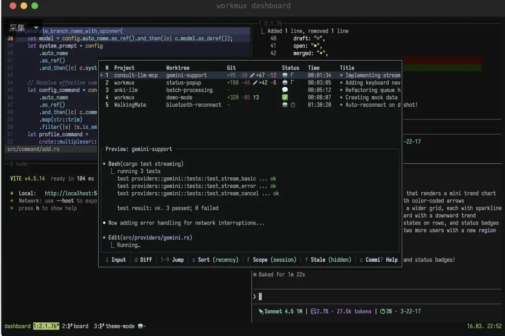Toggle Sort (recency) option in footer

pos(215,259)
